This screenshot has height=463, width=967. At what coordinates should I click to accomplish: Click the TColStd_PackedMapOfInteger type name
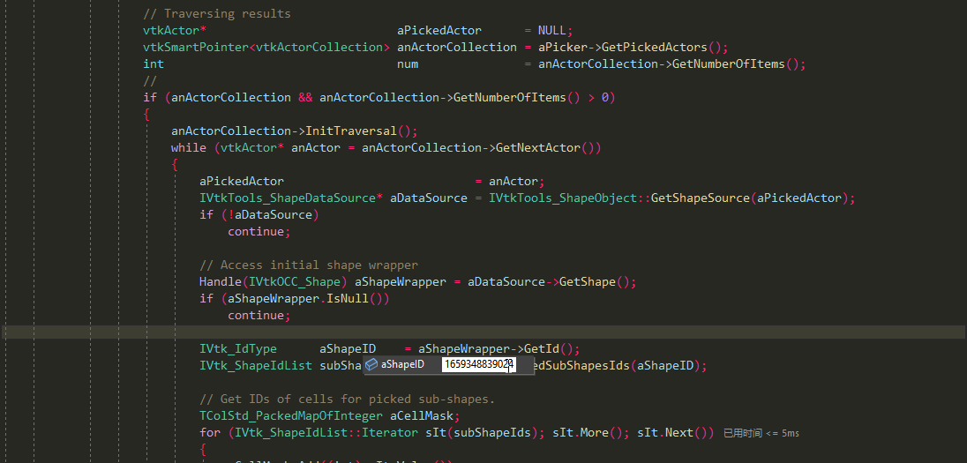click(291, 415)
